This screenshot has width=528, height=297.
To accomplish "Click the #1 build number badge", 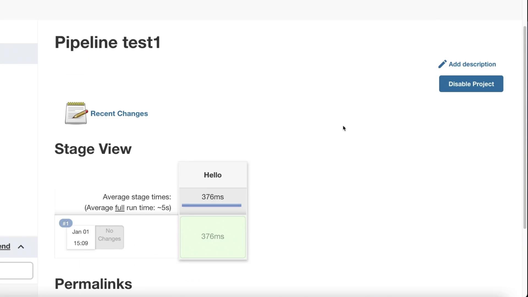I will [65, 223].
